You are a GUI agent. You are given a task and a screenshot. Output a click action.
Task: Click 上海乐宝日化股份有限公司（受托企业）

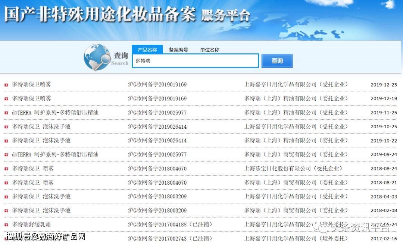tap(293, 169)
